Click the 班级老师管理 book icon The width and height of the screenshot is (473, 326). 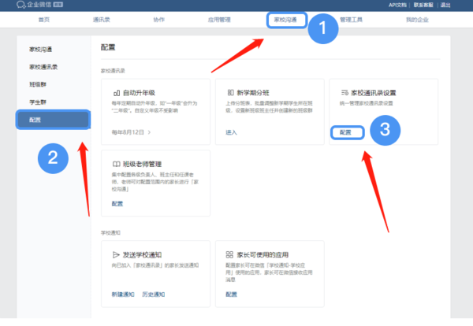[116, 164]
